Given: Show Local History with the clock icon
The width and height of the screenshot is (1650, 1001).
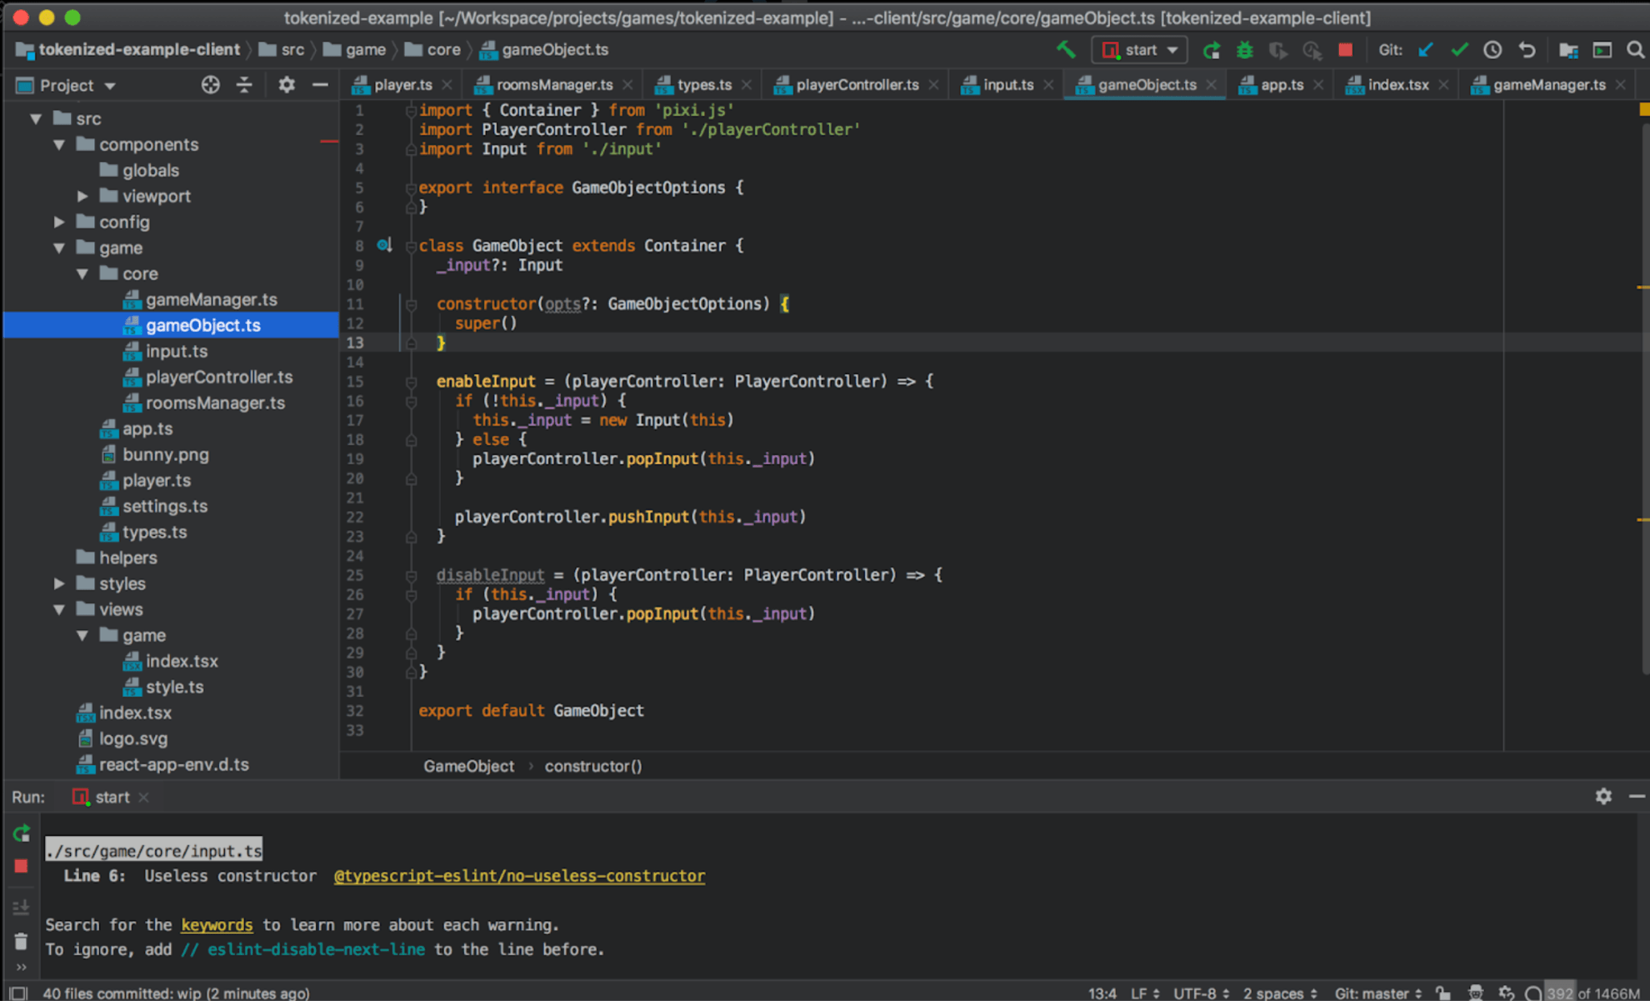Looking at the screenshot, I should point(1492,49).
